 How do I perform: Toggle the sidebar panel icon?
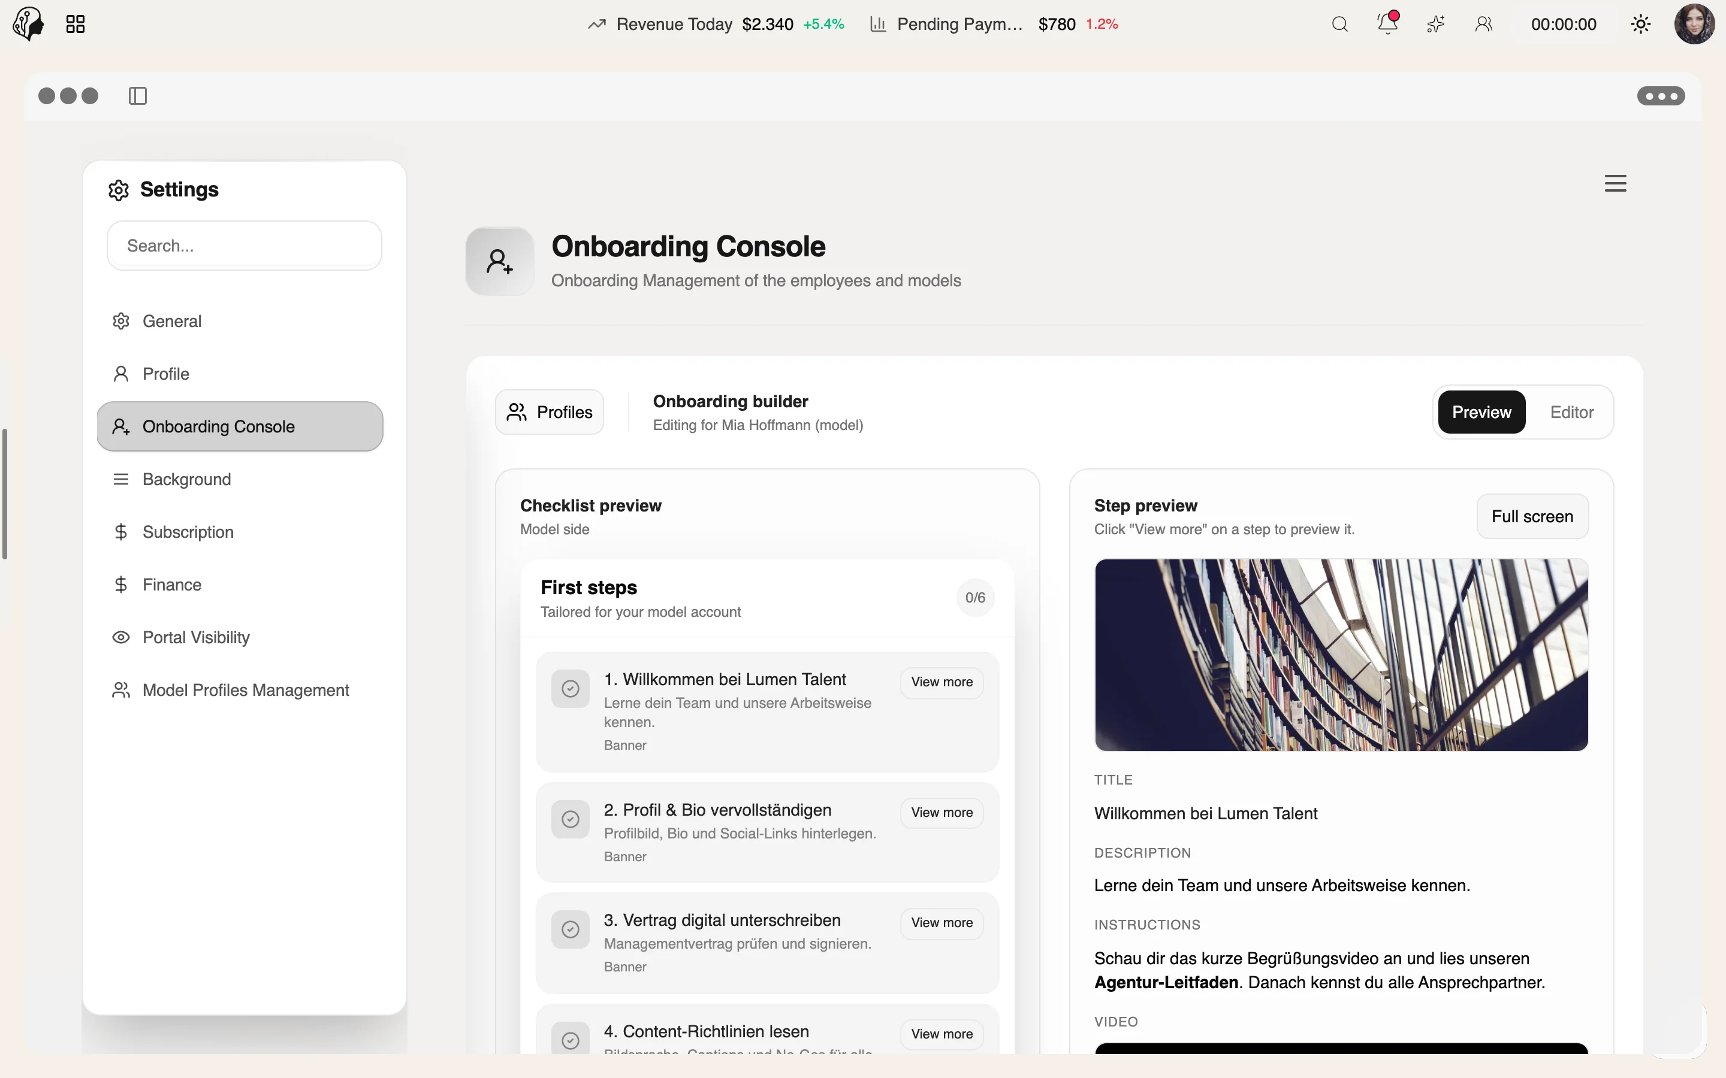click(138, 96)
